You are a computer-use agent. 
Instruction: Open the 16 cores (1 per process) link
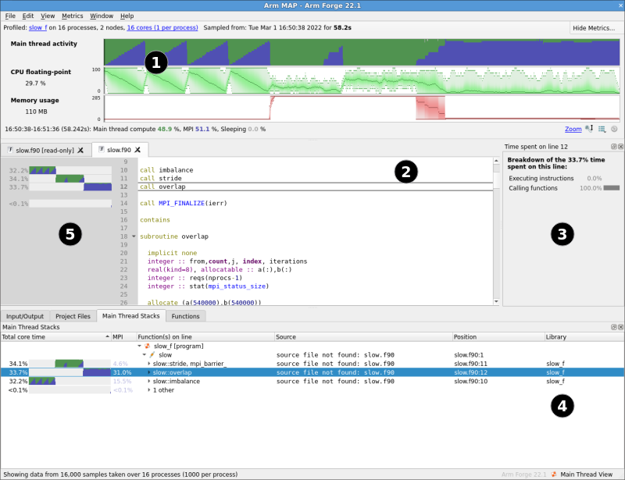point(162,27)
